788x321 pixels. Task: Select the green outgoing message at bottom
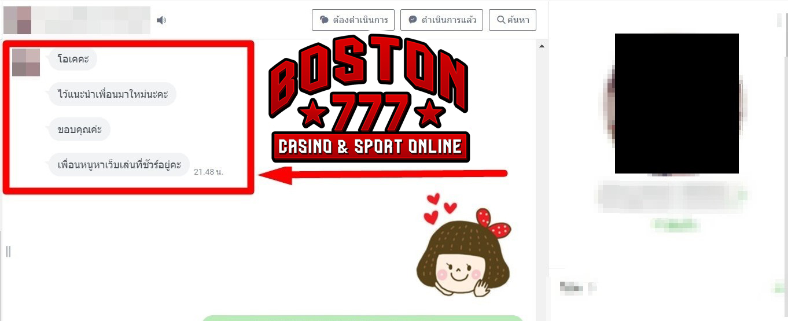363,318
